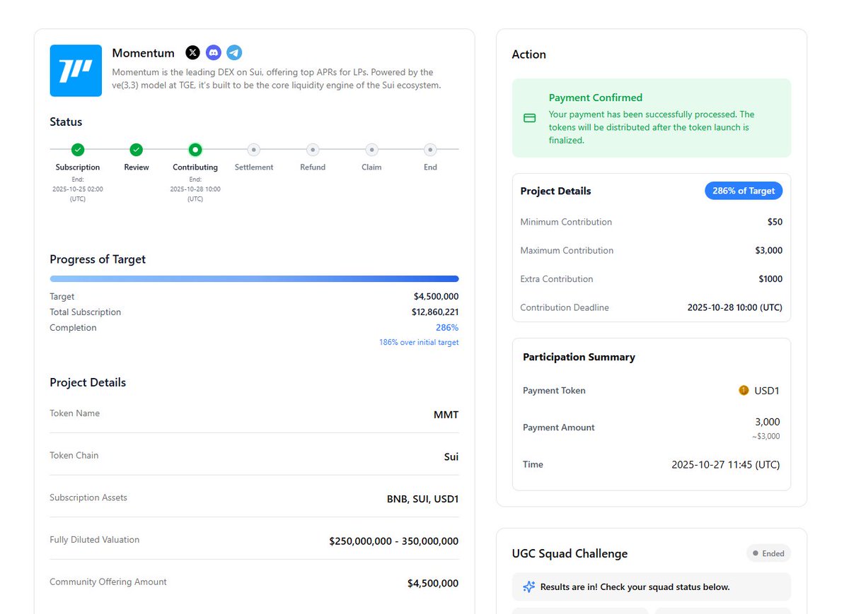Viewport: 849px width, 614px height.
Task: Click the Review step green checkmark
Action: 137,150
